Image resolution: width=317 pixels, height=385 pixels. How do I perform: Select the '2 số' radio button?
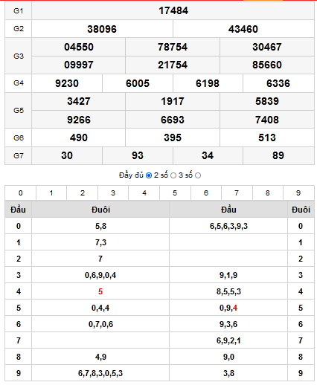[x=173, y=175]
